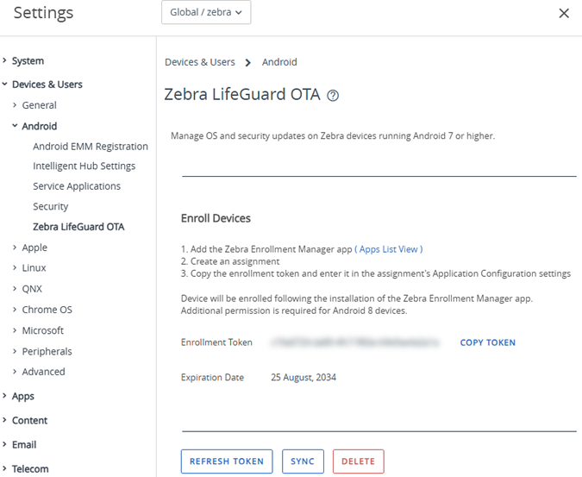Click the 'Enrollment Token' label

216,342
